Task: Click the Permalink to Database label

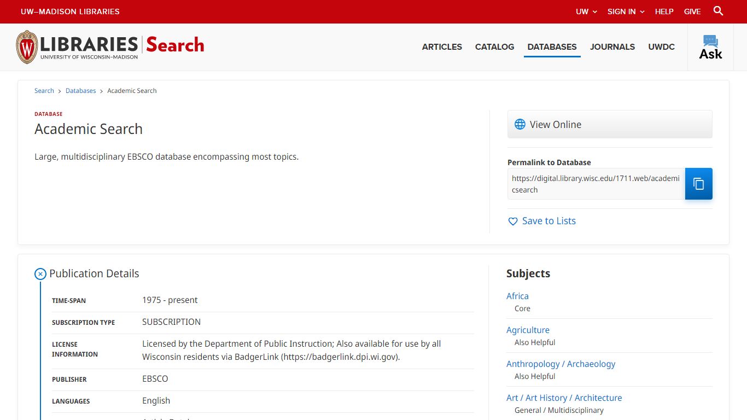Action: pos(549,162)
